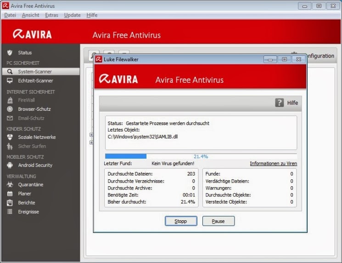The image size is (342, 263).
Task: Open the Berichte section
Action: (26, 203)
